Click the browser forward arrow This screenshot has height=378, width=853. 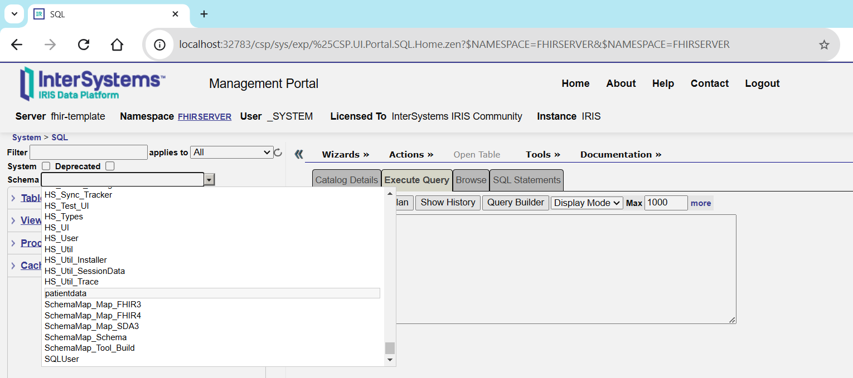(50, 45)
